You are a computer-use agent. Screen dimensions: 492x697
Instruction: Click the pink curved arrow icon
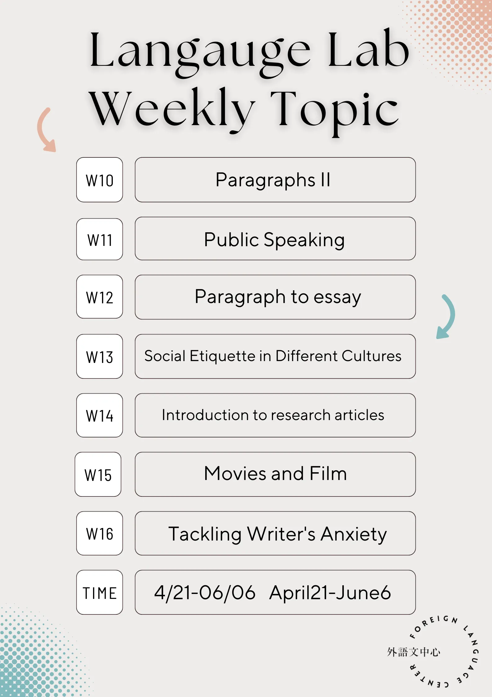pos(47,130)
